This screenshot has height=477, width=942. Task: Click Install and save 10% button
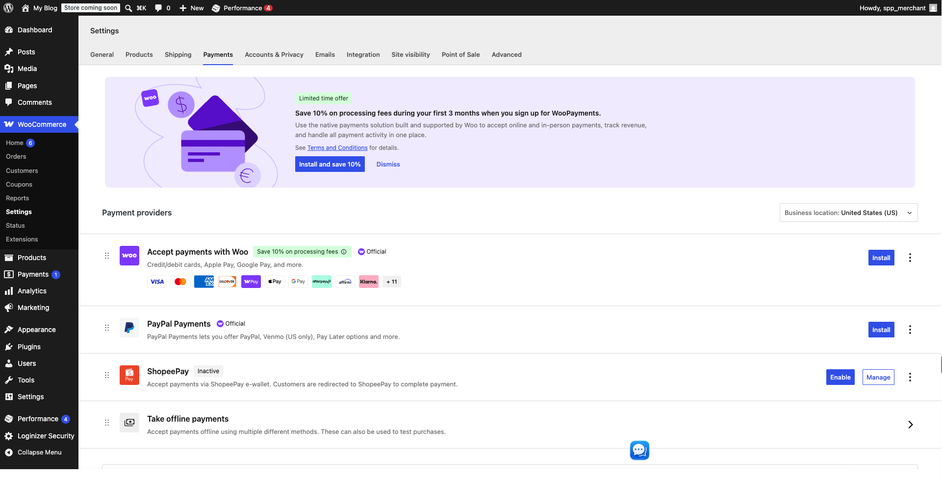click(330, 164)
